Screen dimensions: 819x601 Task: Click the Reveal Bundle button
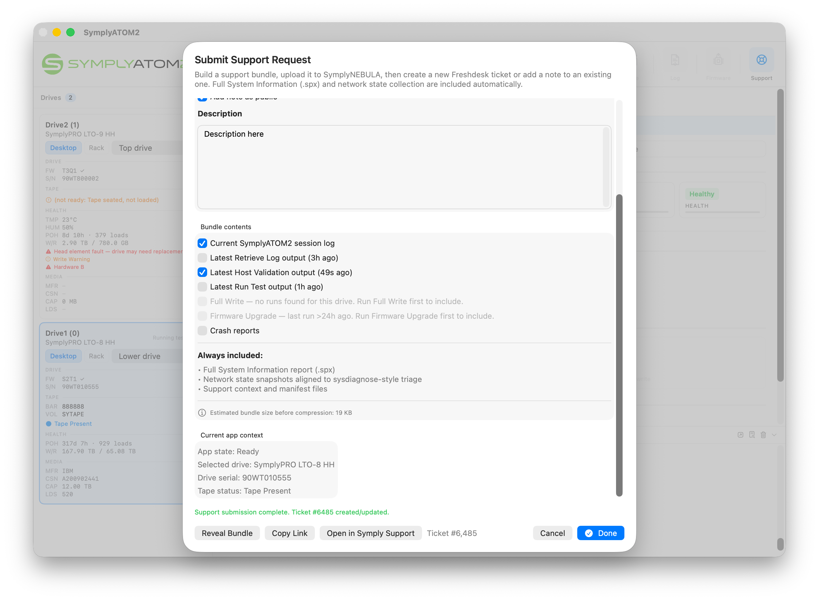tap(227, 533)
